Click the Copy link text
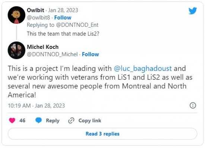This screenshot has width=205, height=148. point(90,120)
